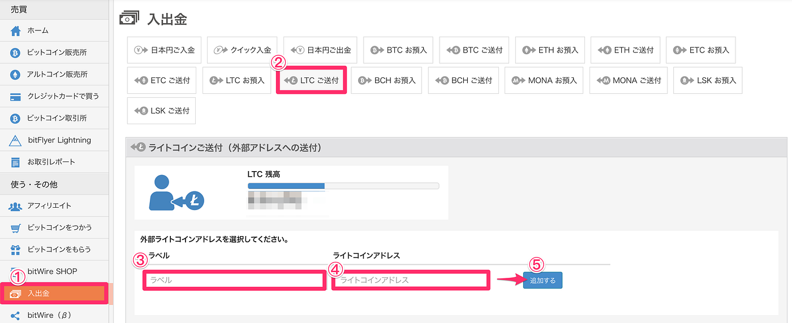Click LSK お預入 button

pyautogui.click(x=708, y=81)
